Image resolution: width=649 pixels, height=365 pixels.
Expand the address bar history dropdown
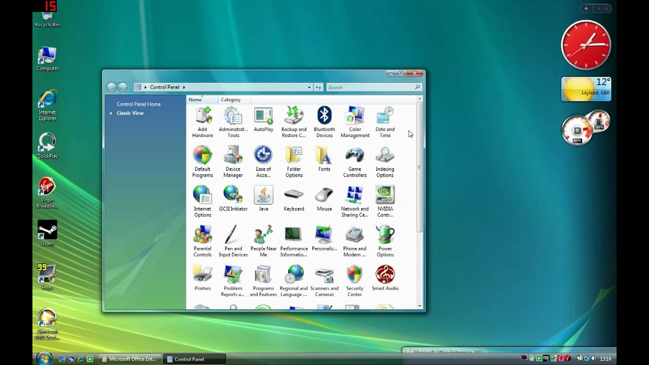pyautogui.click(x=309, y=87)
